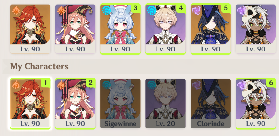
Task: Select the dimmed Lv. 20 blond character card
Action: [x=166, y=104]
